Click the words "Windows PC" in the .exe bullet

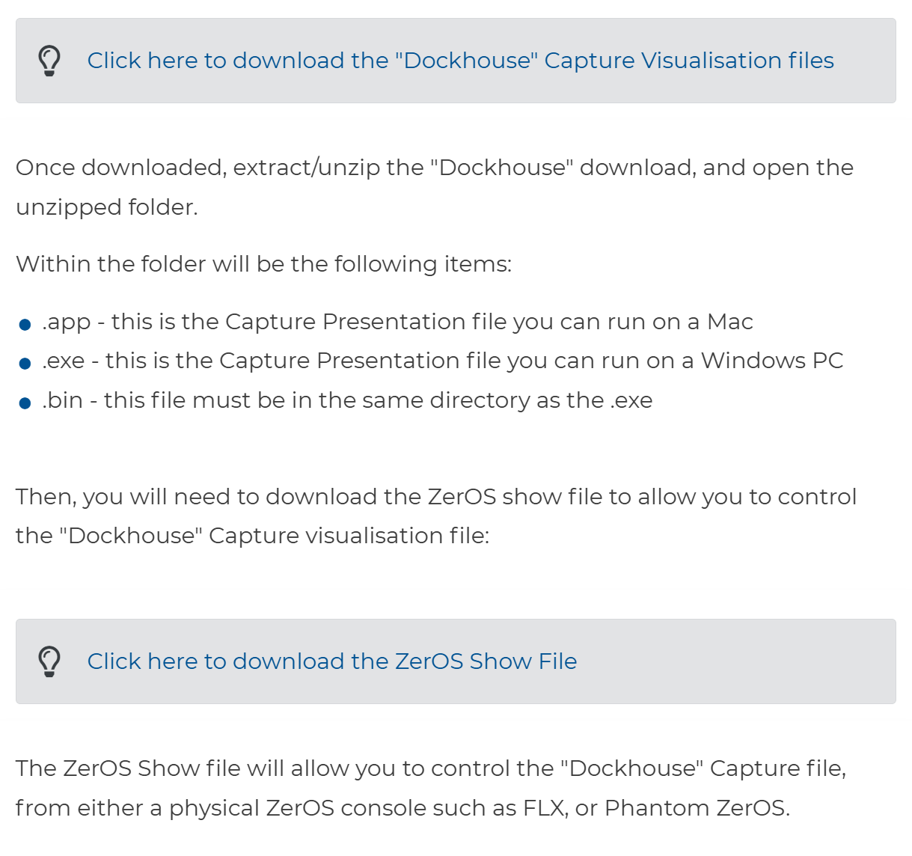[x=772, y=361]
